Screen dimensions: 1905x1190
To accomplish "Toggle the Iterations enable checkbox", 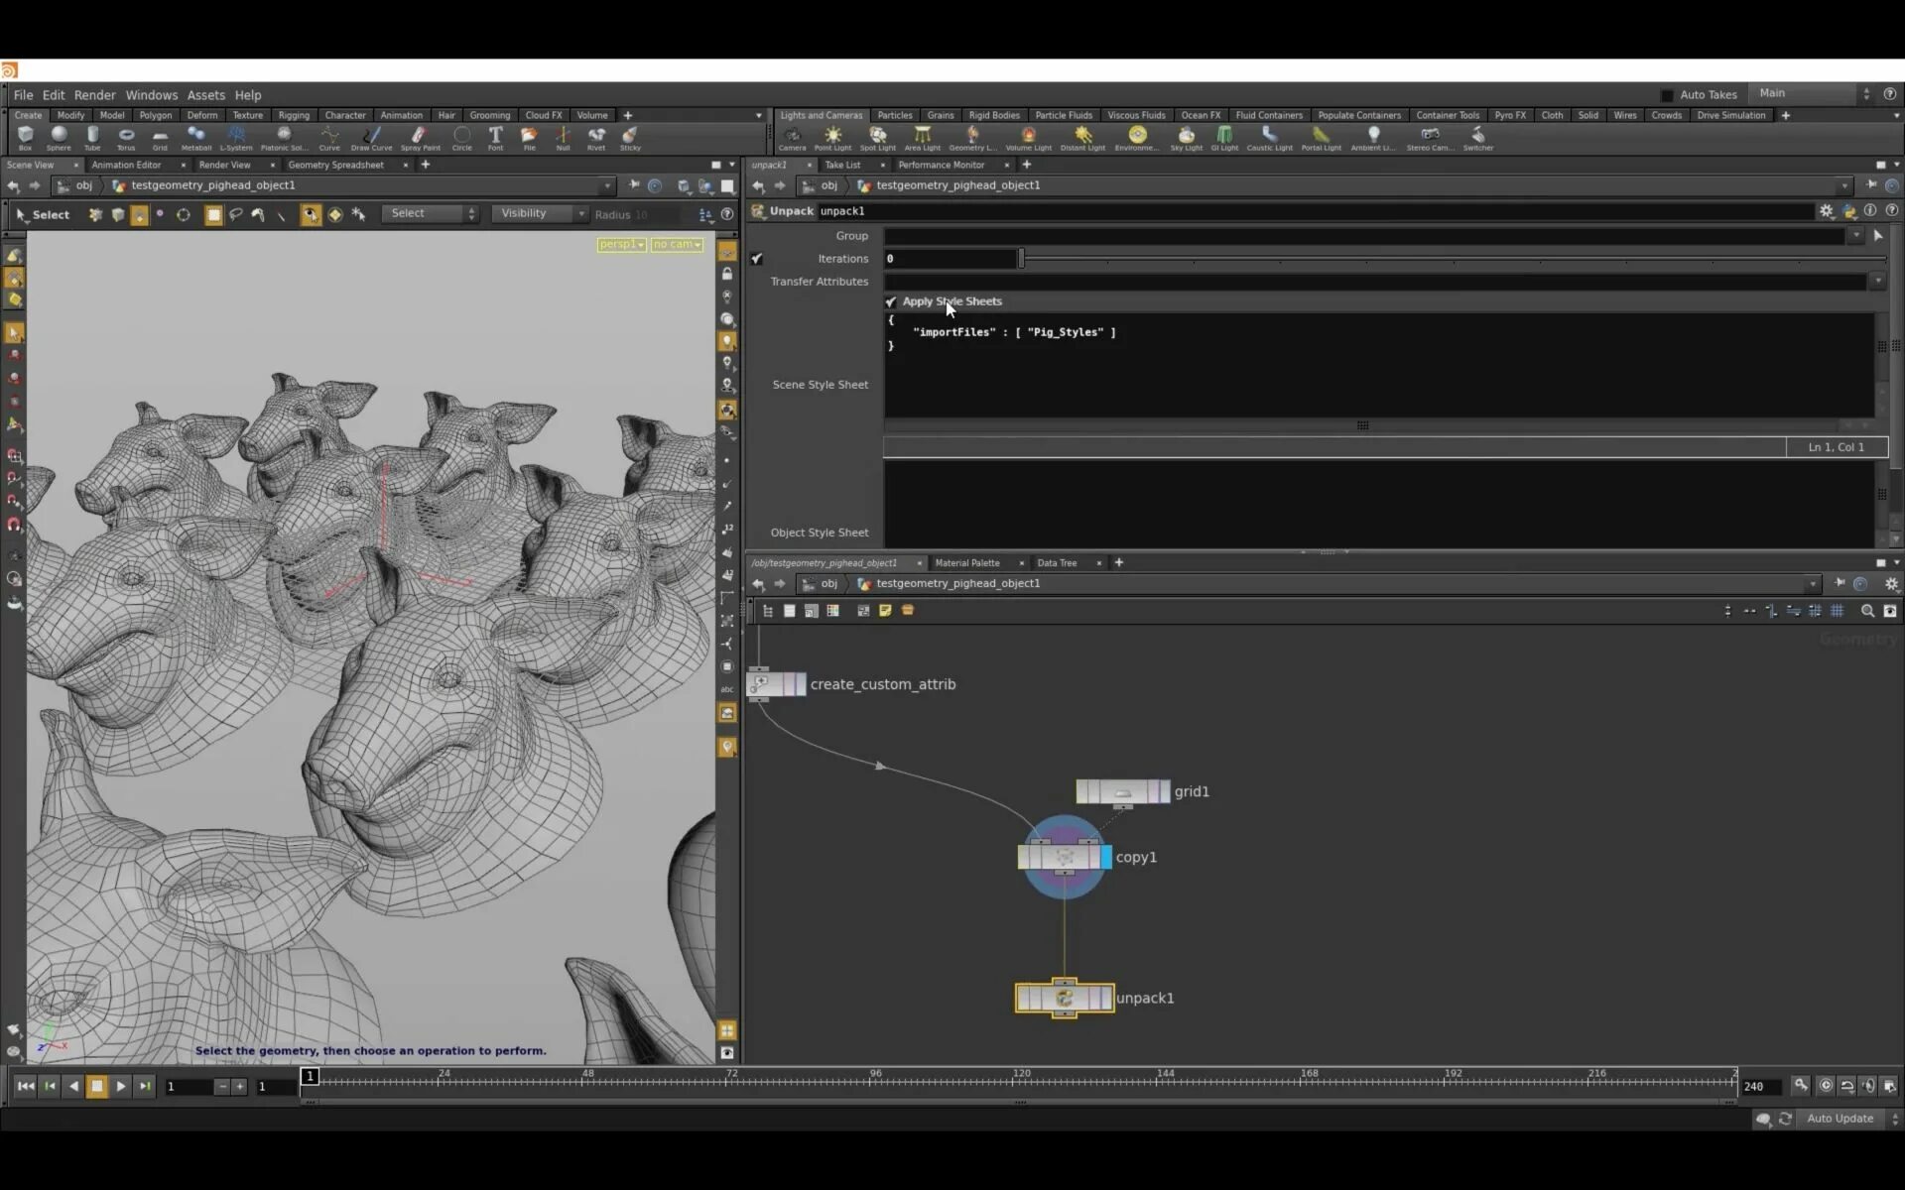I will tap(757, 259).
